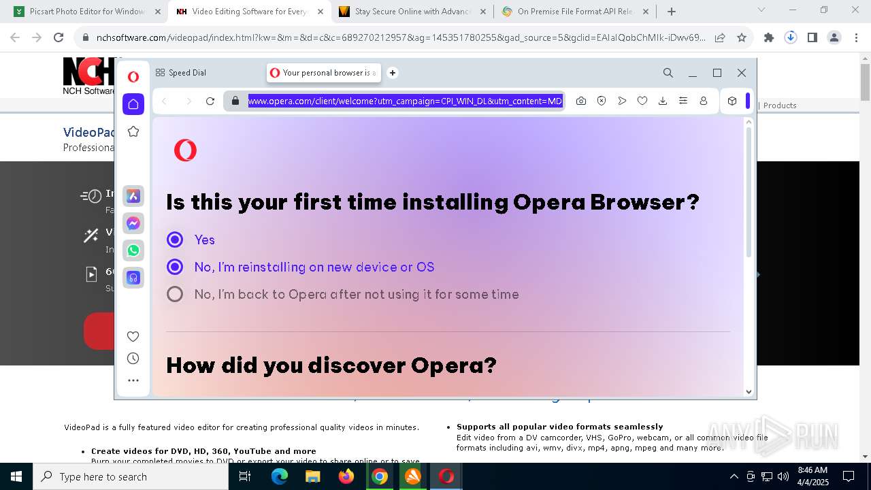Show hidden system tray icons
871x490 pixels.
pos(734,476)
